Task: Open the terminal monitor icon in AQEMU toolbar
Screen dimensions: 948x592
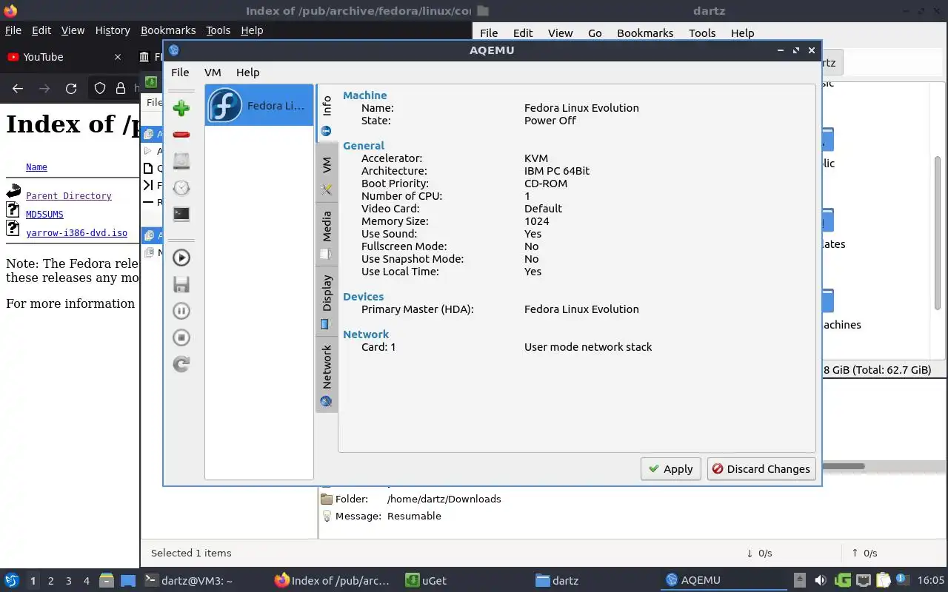Action: point(181,214)
